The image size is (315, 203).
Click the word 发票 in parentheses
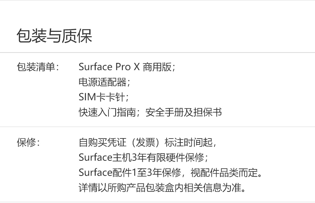coord(146,142)
